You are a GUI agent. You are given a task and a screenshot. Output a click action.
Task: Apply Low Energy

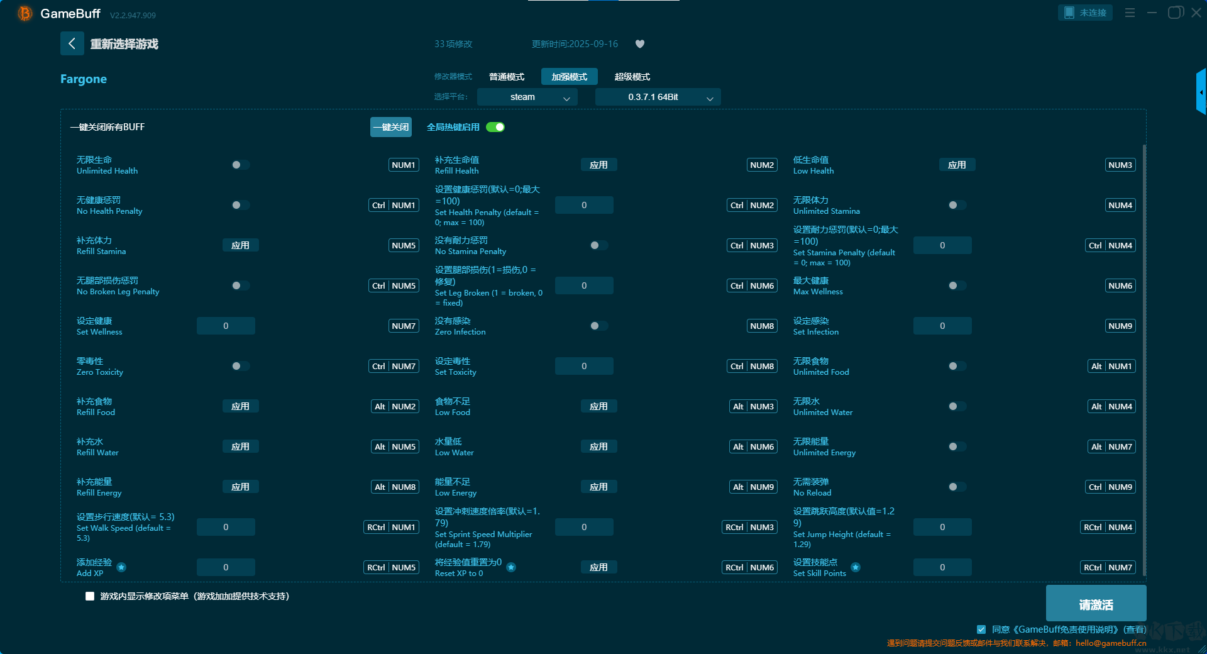pyautogui.click(x=598, y=487)
